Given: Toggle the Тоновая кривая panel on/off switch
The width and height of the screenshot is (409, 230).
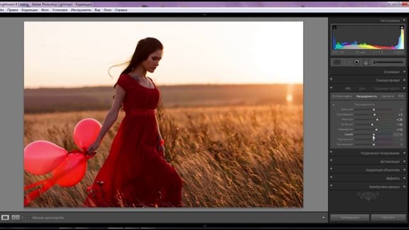Looking at the screenshot, I should coord(331,79).
